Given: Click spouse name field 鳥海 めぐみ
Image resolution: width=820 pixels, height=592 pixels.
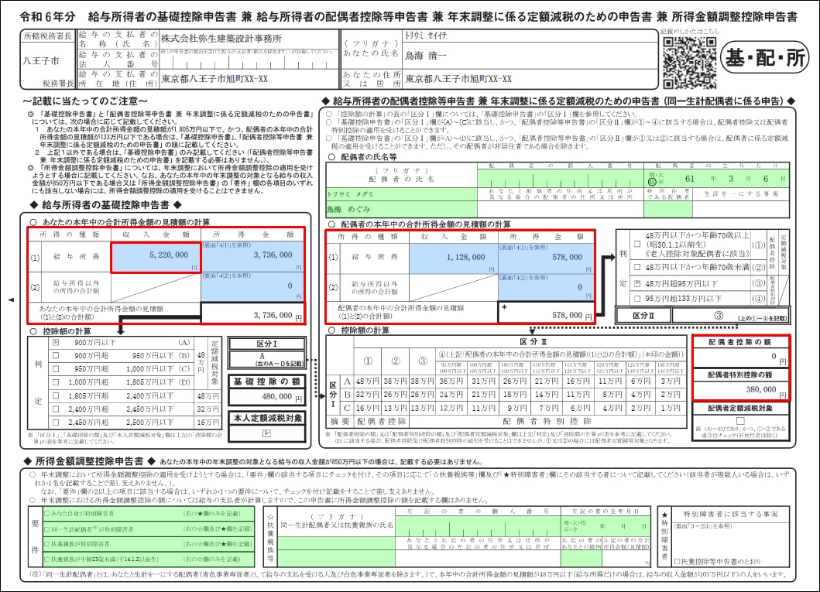Looking at the screenshot, I should (x=401, y=209).
